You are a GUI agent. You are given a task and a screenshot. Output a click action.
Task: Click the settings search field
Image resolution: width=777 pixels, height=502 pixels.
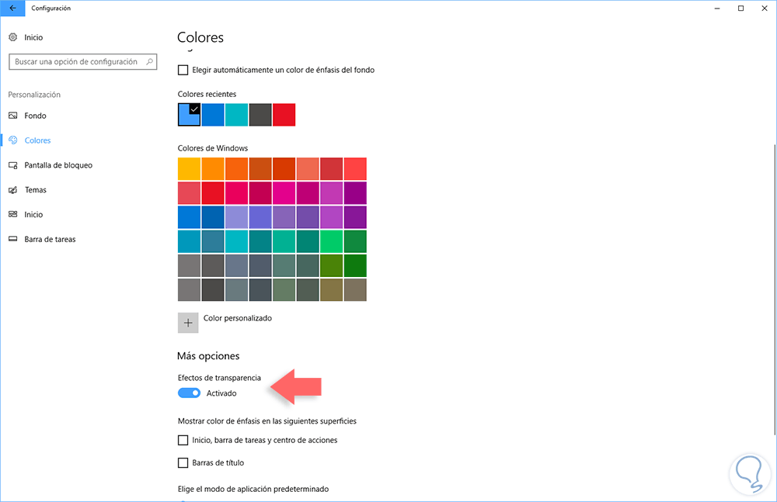(76, 62)
